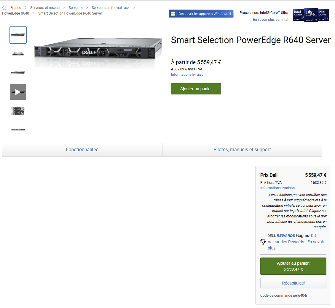The image size is (335, 308).
Task: Open the Récapitulatif button
Action: point(293,283)
